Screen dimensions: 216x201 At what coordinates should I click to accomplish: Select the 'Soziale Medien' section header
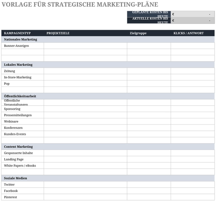(x=108, y=178)
